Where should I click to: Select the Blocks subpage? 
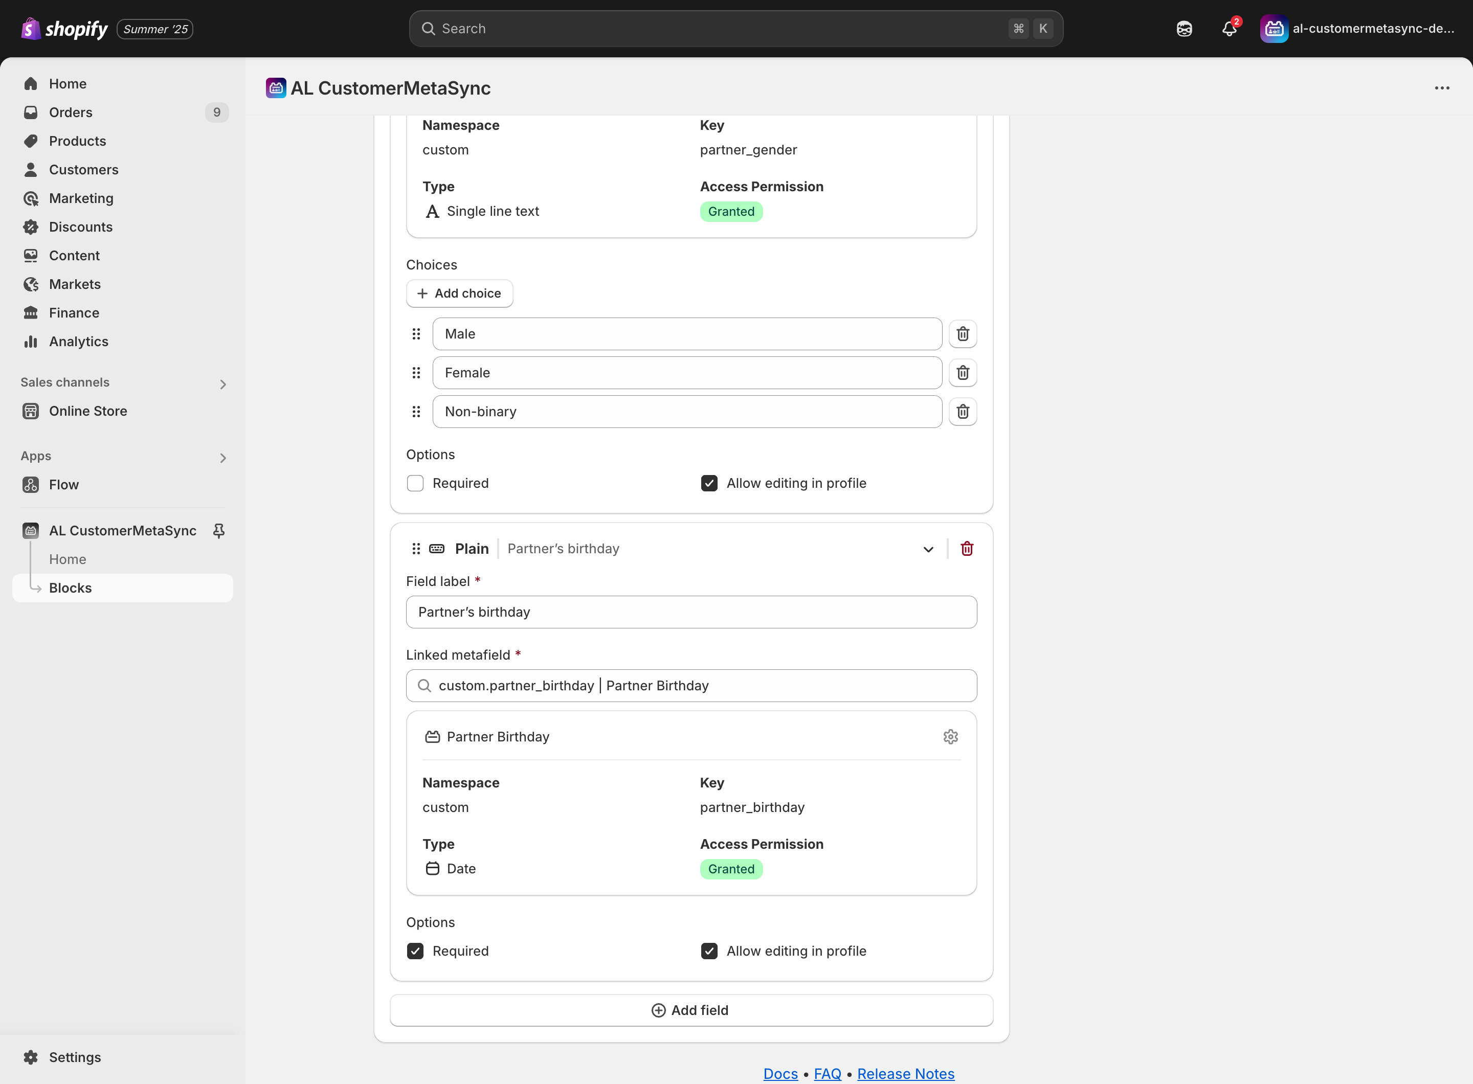123,588
